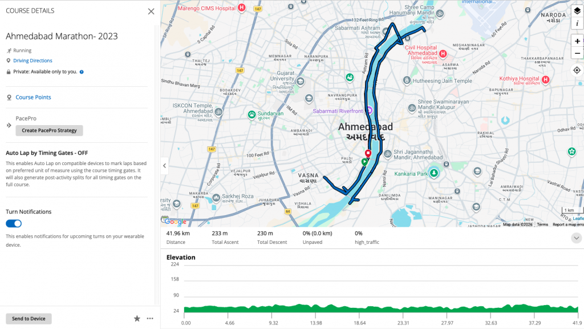Viewport: 584px width, 329px height.
Task: Toggle Turn Notifications switch off
Action: tap(14, 223)
